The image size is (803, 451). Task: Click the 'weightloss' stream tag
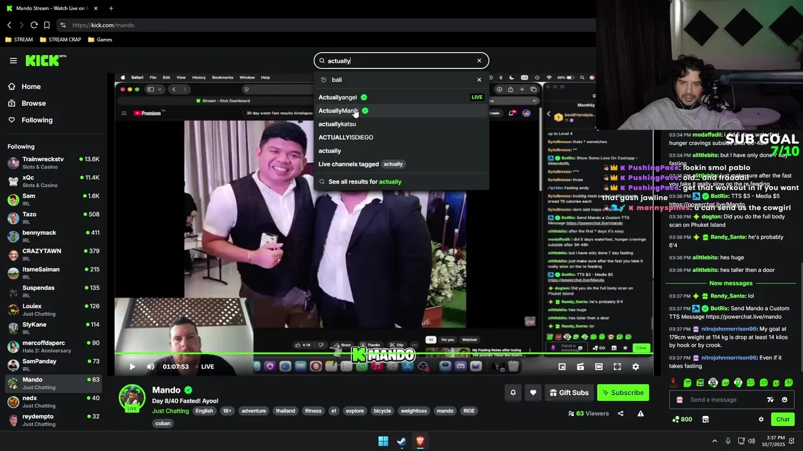point(414,411)
